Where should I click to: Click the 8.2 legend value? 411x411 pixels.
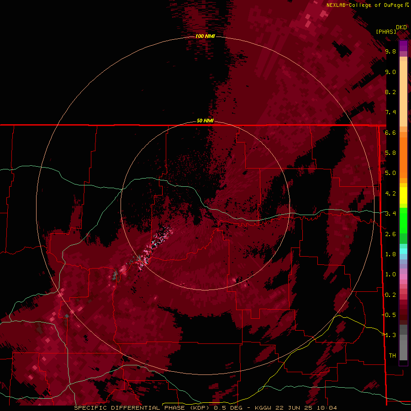tap(390, 92)
